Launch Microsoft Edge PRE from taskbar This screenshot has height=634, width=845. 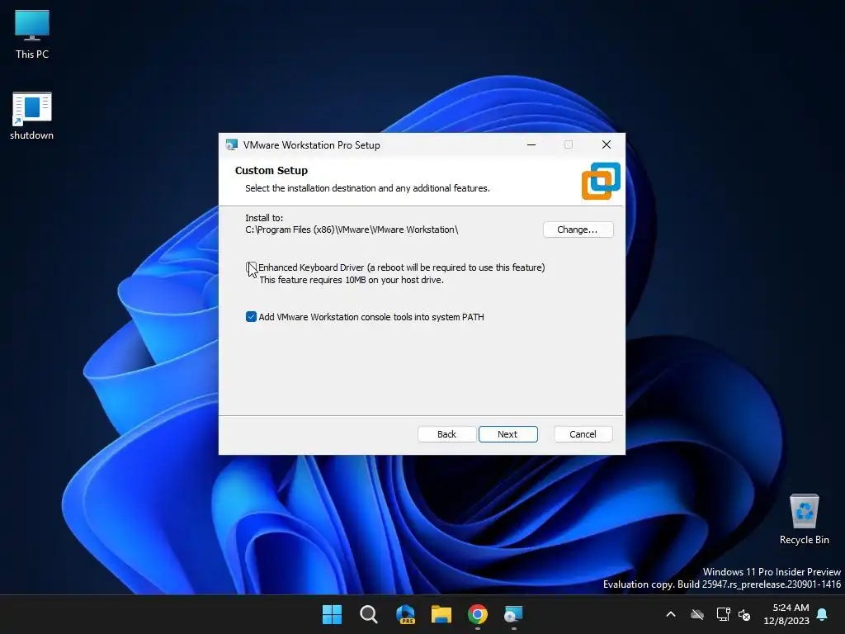[405, 614]
